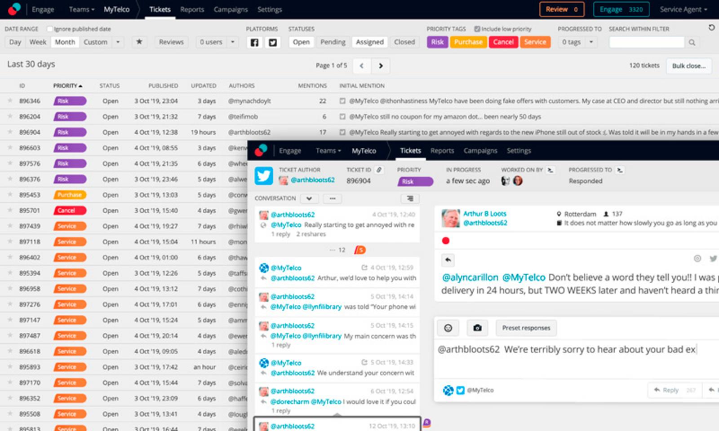
Task: Click the Review 0 button
Action: point(562,9)
